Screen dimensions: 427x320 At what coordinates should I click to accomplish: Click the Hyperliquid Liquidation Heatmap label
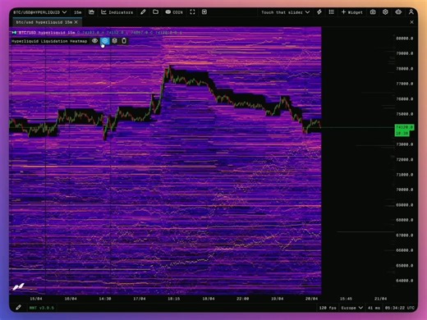click(x=49, y=41)
